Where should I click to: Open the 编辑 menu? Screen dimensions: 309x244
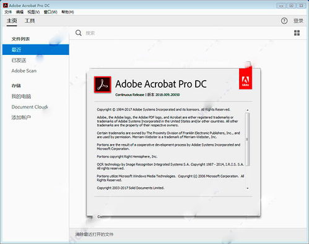[x=20, y=12]
